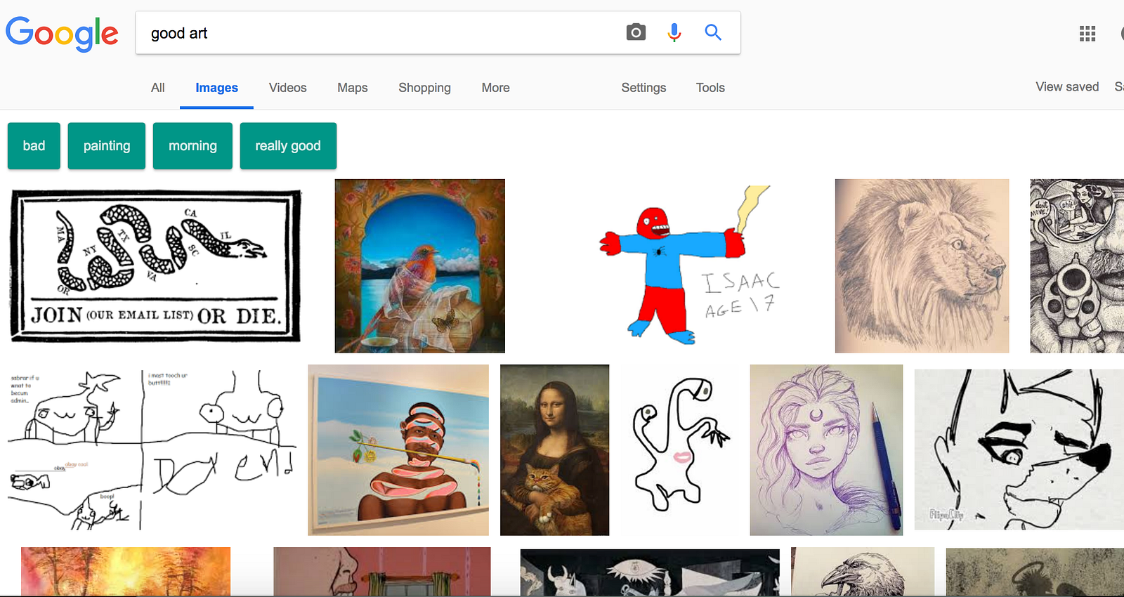Viewport: 1124px width, 597px height.
Task: Click the Google logo
Action: [62, 33]
